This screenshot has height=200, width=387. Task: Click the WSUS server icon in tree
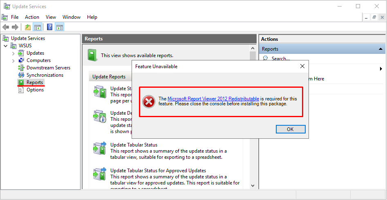point(13,46)
